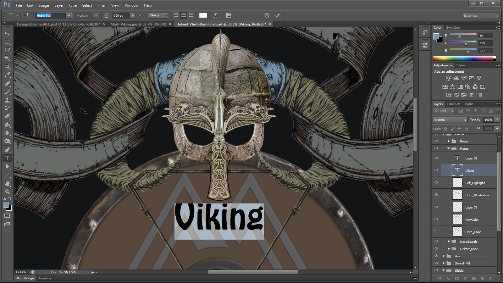The image size is (503, 283).
Task: Expand the Brows layer group
Action: [x=449, y=141]
